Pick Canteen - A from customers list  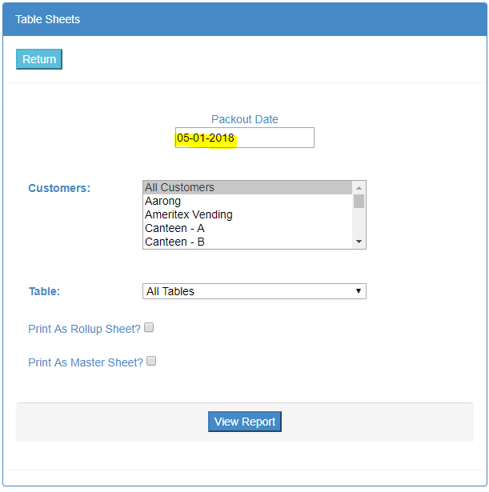pos(247,228)
